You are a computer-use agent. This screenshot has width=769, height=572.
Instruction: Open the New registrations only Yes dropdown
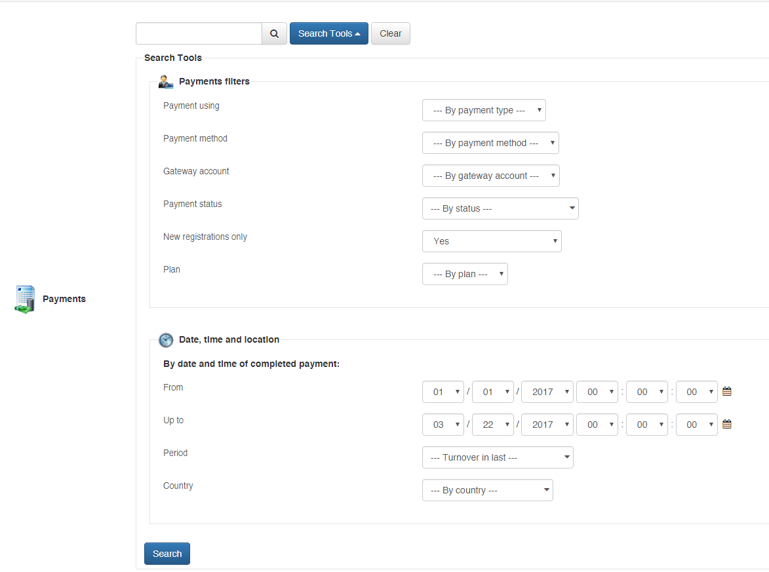point(492,241)
